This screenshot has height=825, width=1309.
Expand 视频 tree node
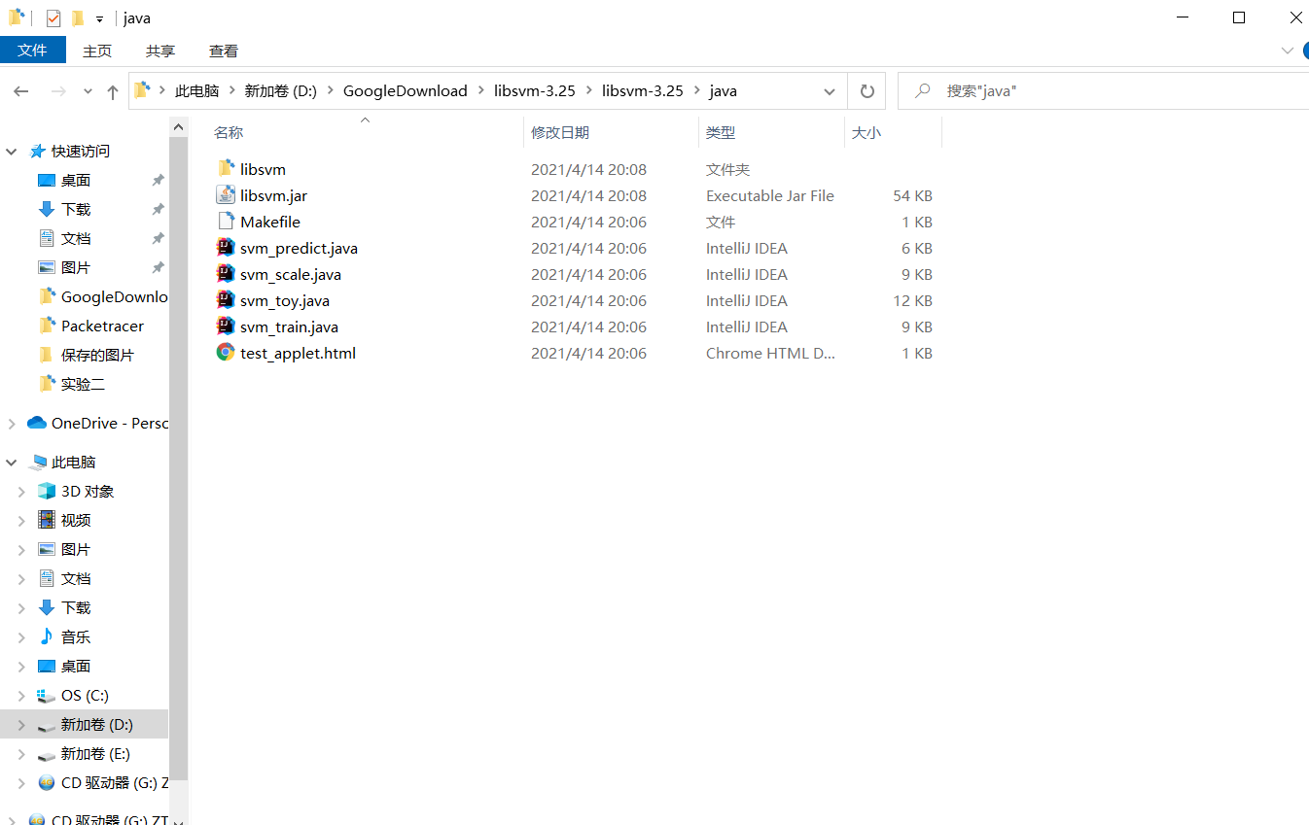click(x=21, y=521)
